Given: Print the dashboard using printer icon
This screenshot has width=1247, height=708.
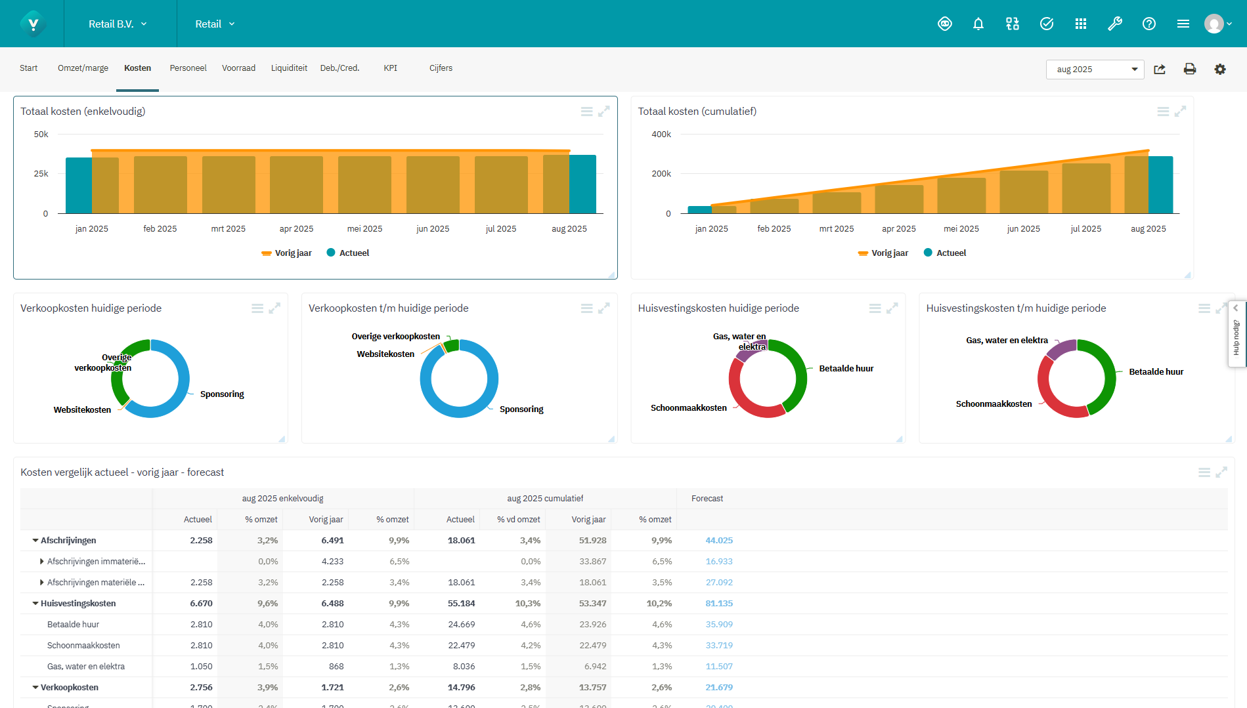Looking at the screenshot, I should tap(1189, 70).
